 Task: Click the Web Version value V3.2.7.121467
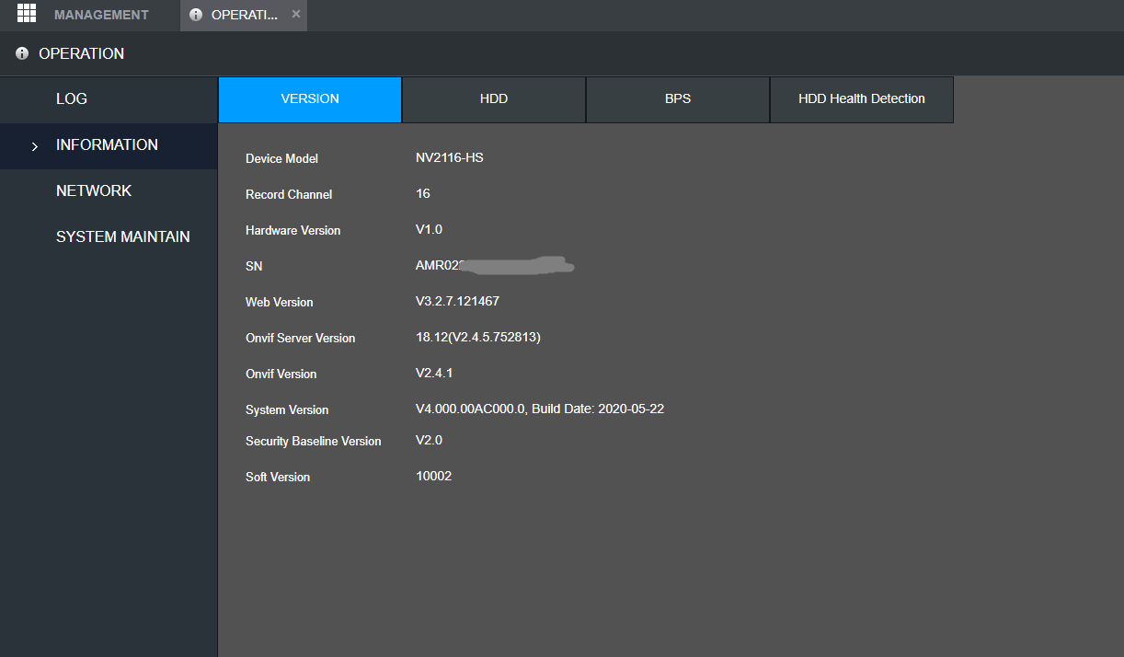458,302
